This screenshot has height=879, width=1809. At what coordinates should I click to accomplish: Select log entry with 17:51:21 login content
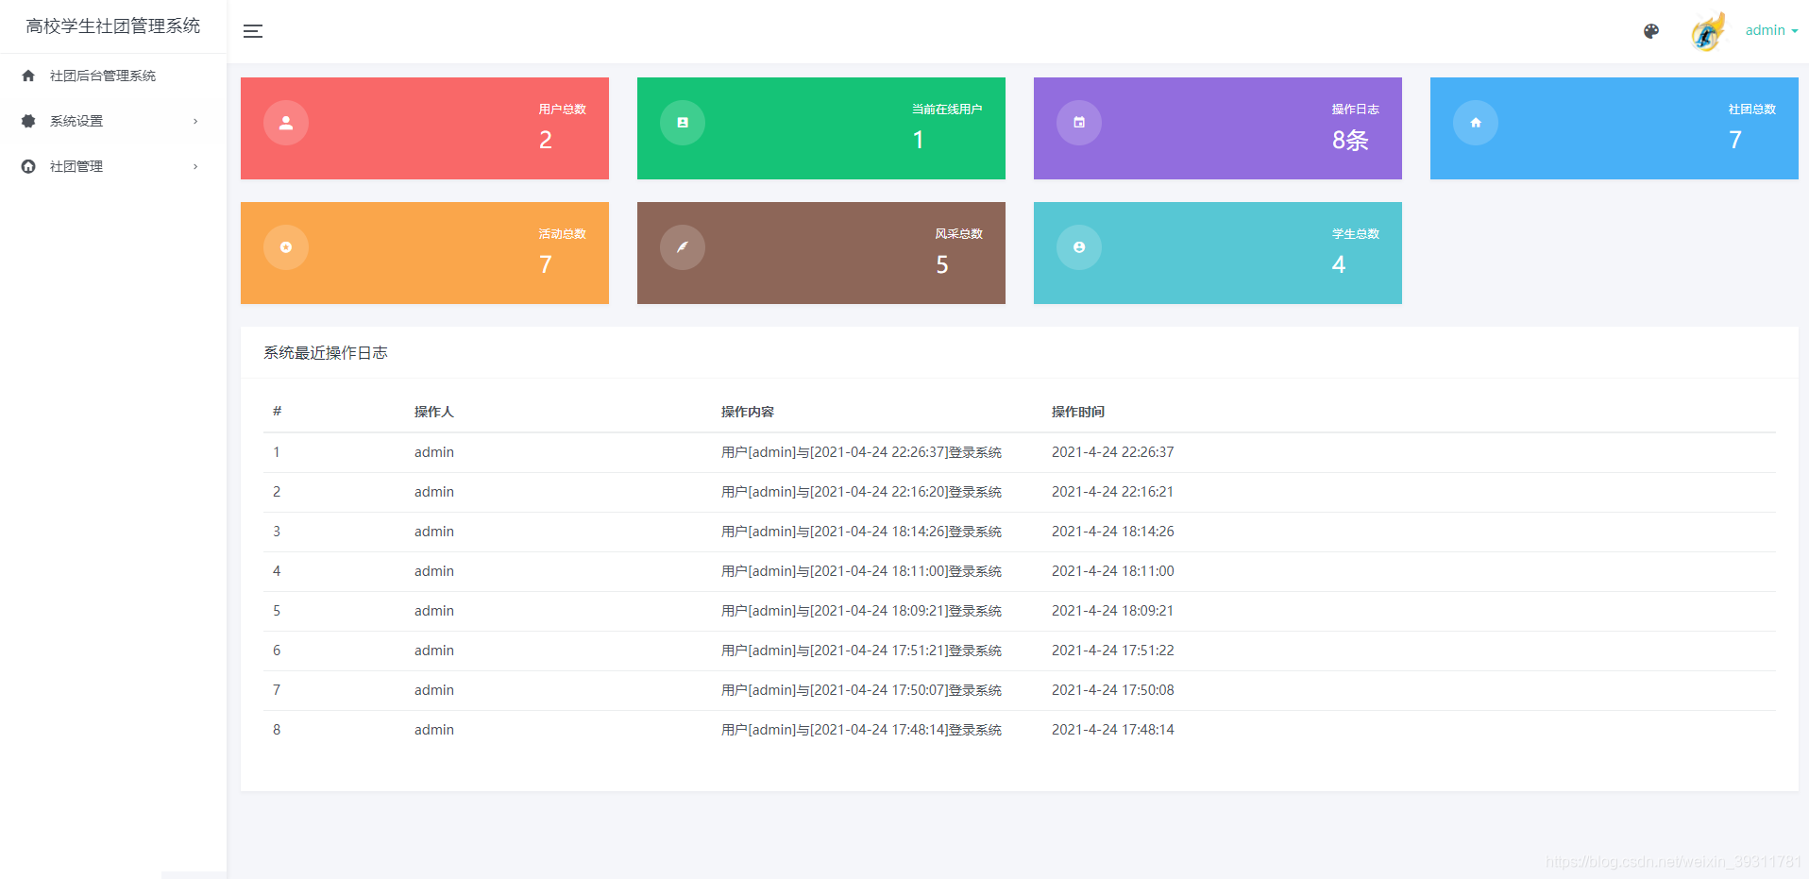[861, 651]
